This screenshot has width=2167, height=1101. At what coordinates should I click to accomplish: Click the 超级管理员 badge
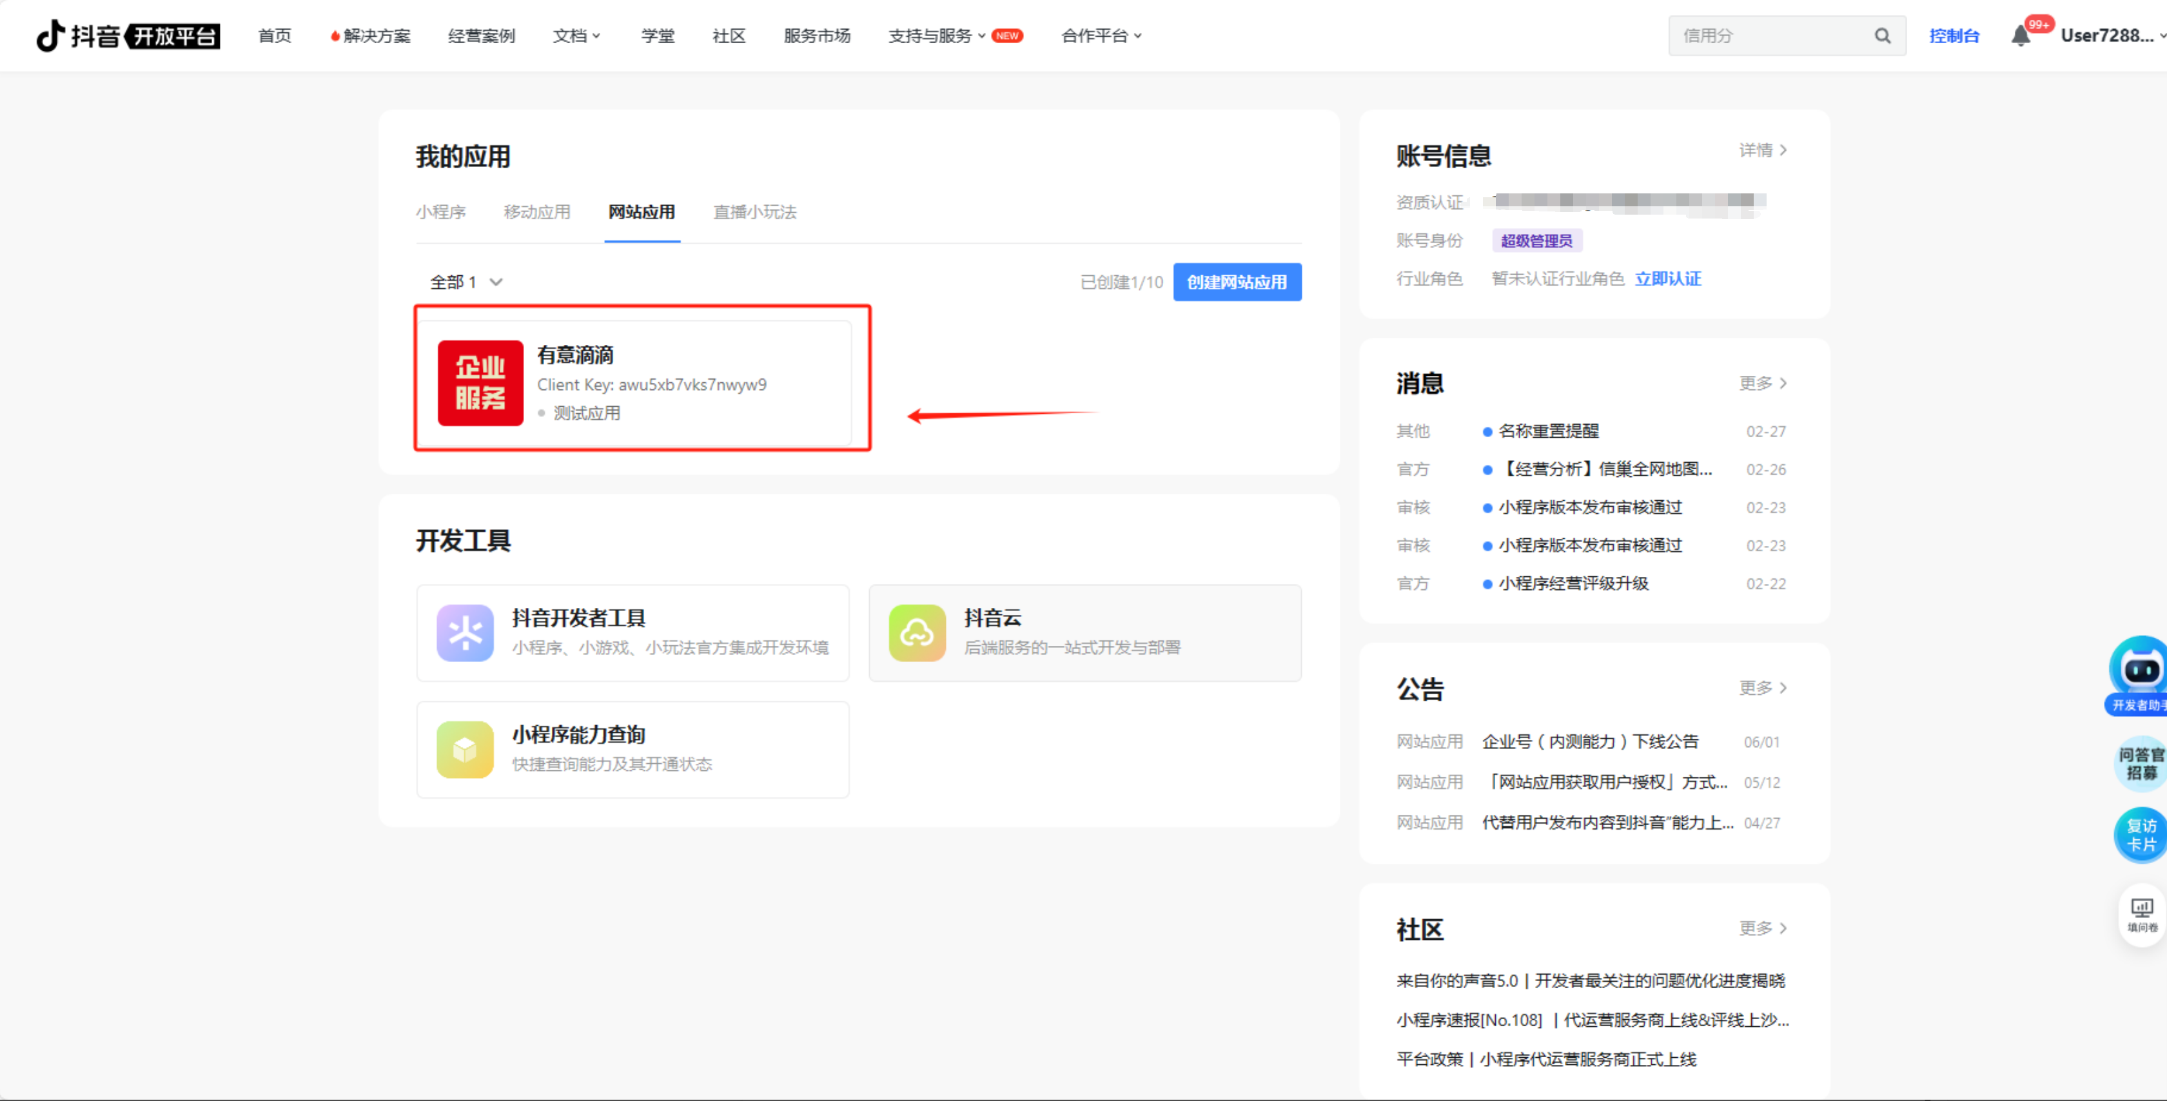coord(1536,240)
